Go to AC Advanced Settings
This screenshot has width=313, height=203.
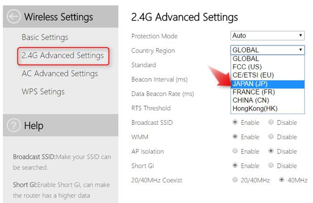[60, 74]
